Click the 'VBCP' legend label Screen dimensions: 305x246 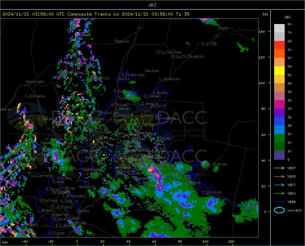[x=291, y=168]
